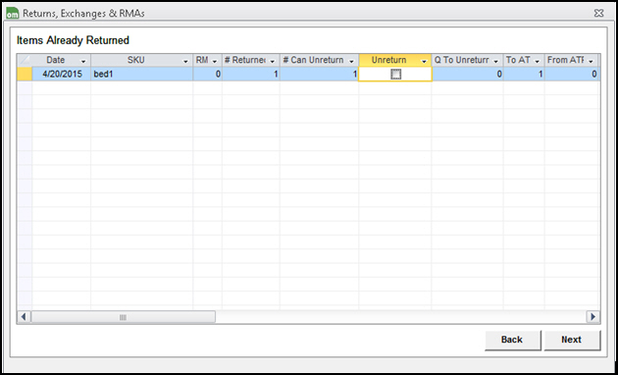Click the RM cell showing 0
The width and height of the screenshot is (618, 375).
pos(207,75)
